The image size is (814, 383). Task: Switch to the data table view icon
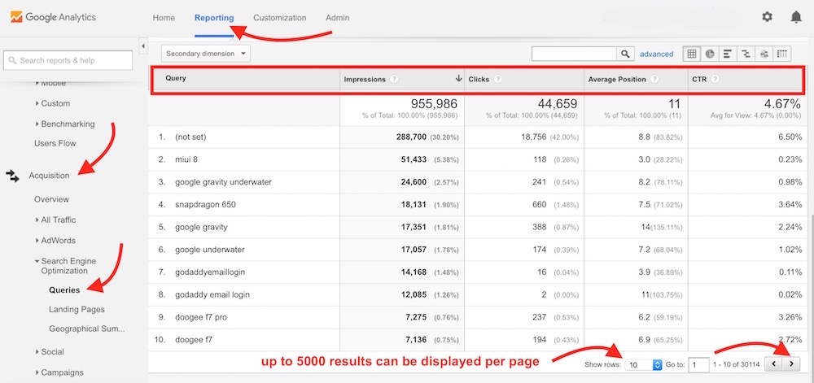pyautogui.click(x=692, y=54)
